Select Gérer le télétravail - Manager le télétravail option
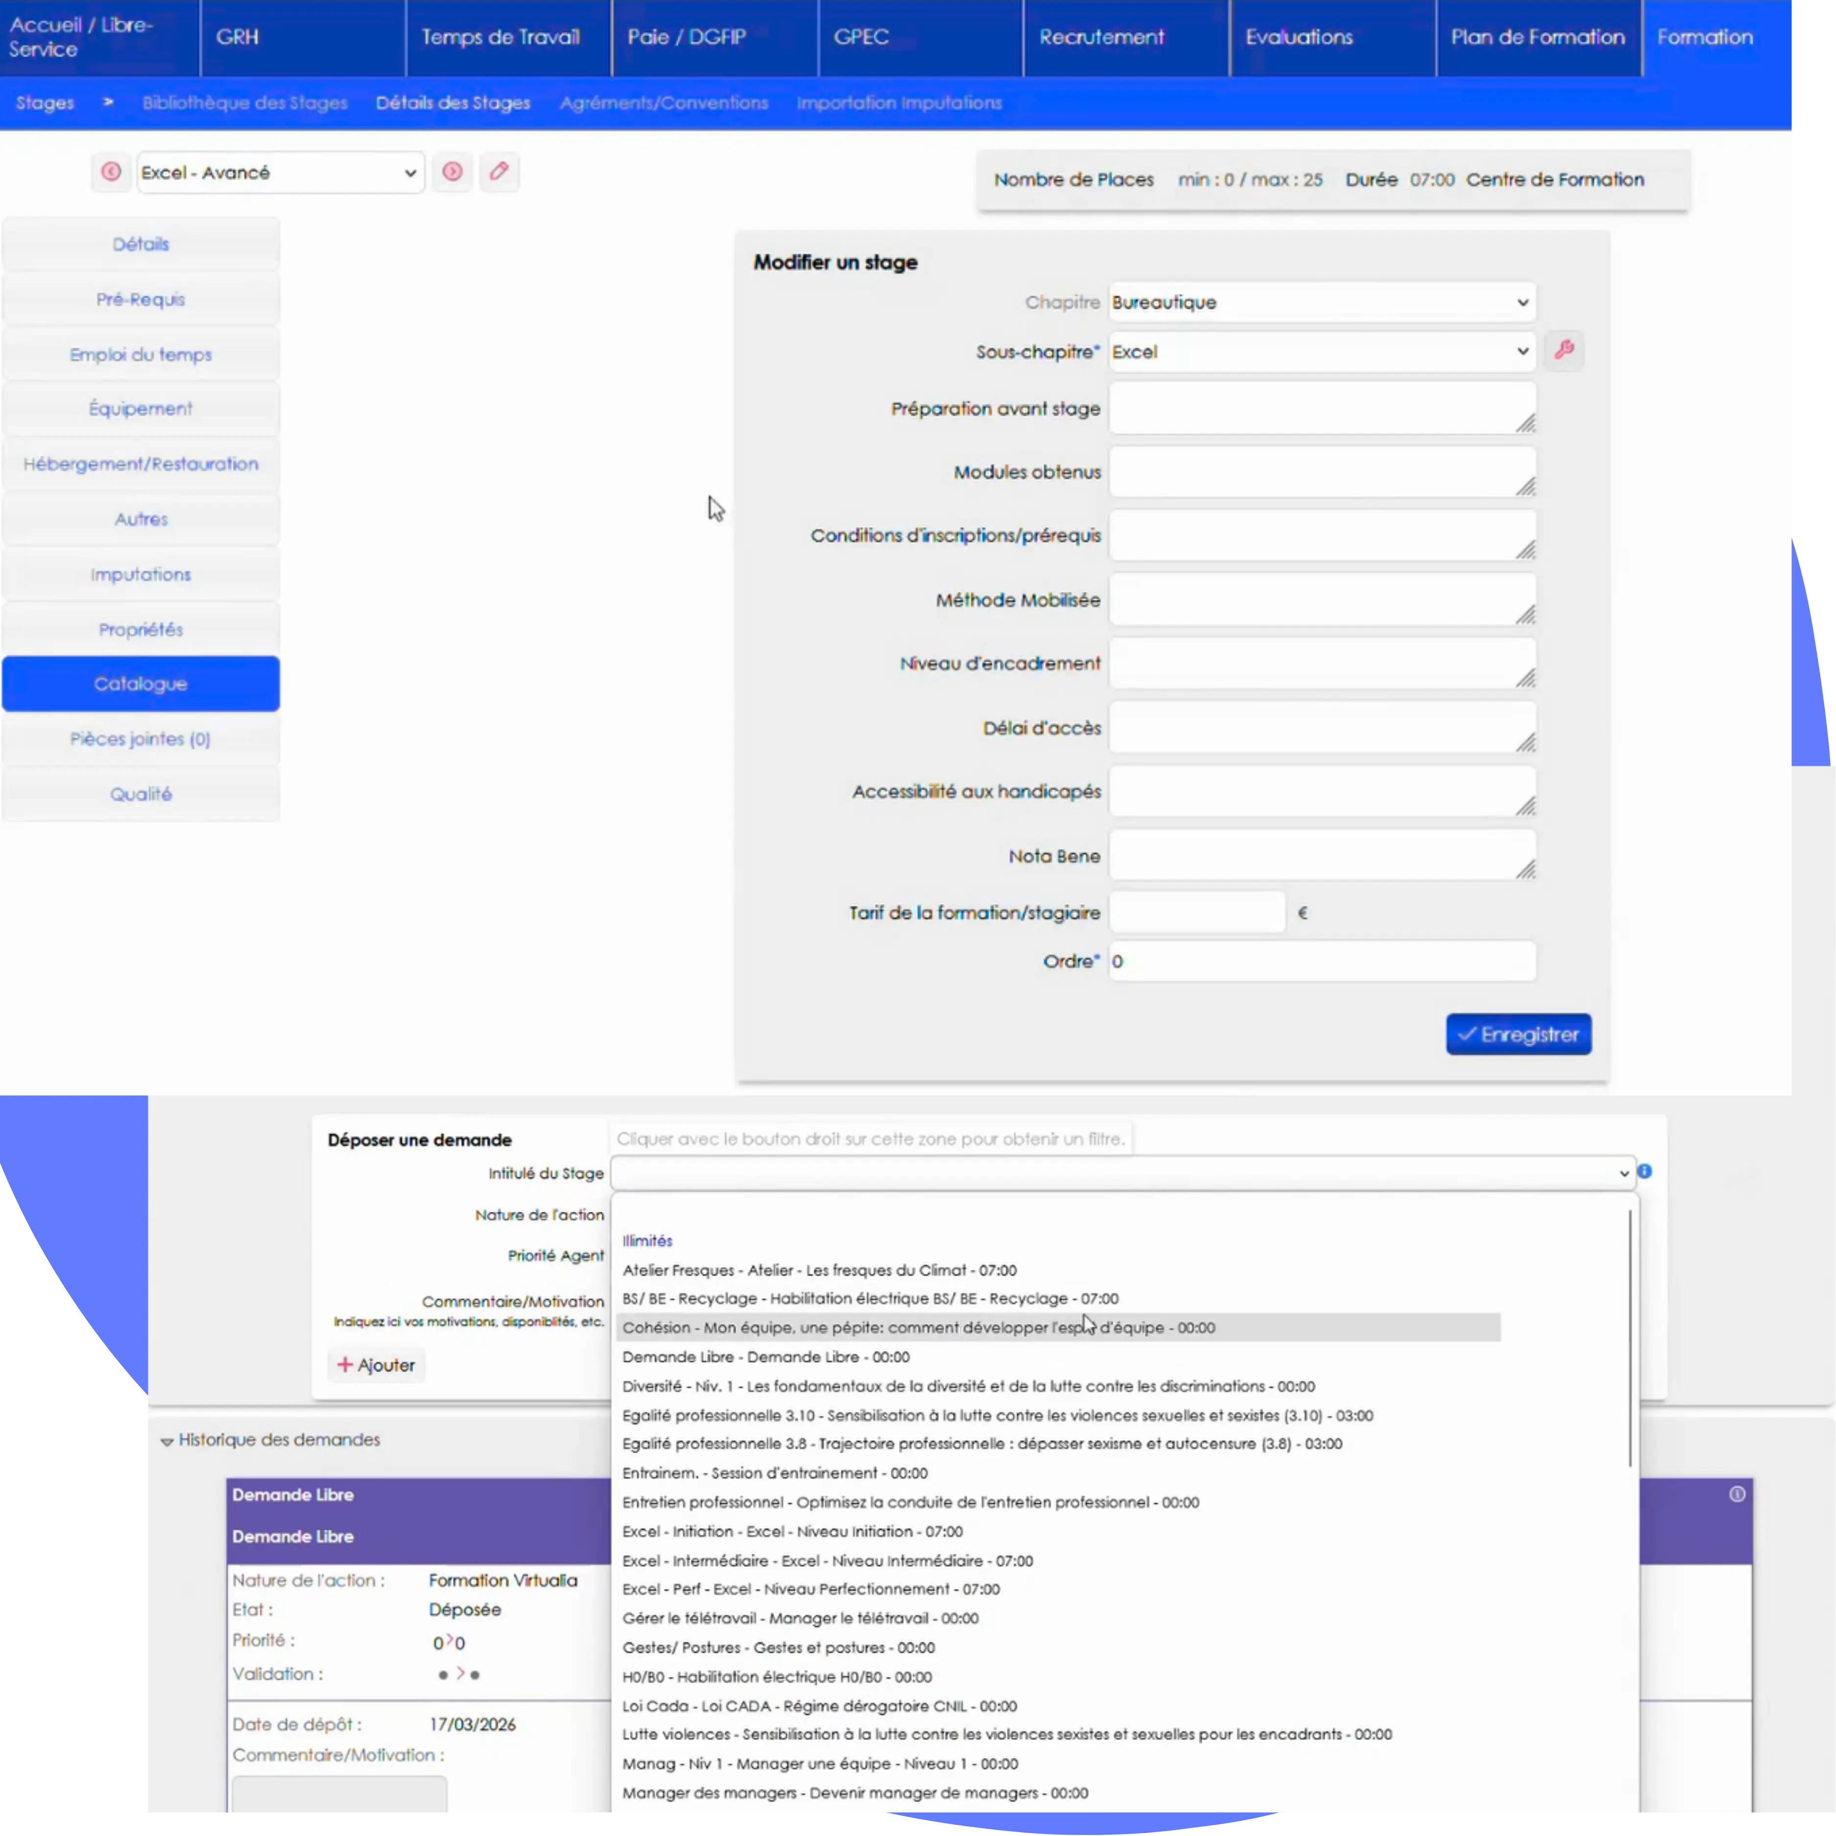Screen dimensions: 1836x1836 800,1619
